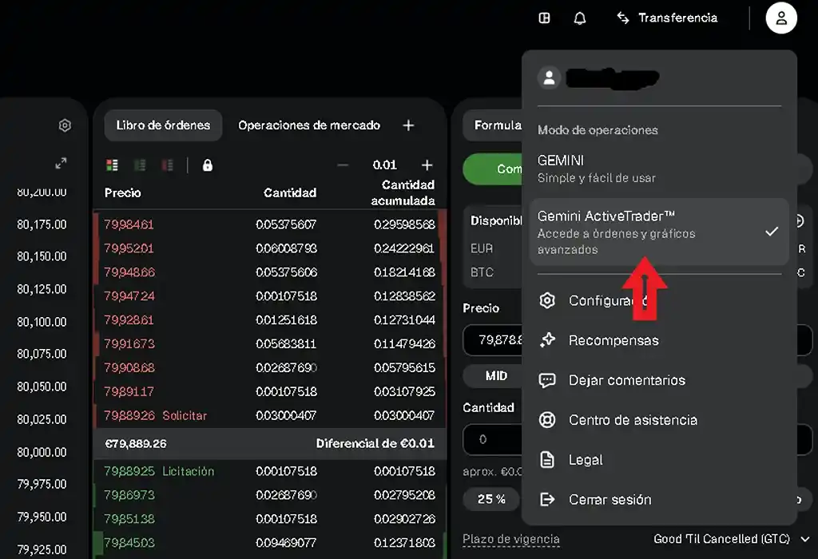The image size is (818, 559).
Task: Select ask price 79952.01 row
Action: (x=270, y=248)
